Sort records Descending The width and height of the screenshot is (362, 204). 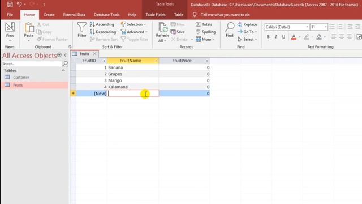(x=103, y=32)
